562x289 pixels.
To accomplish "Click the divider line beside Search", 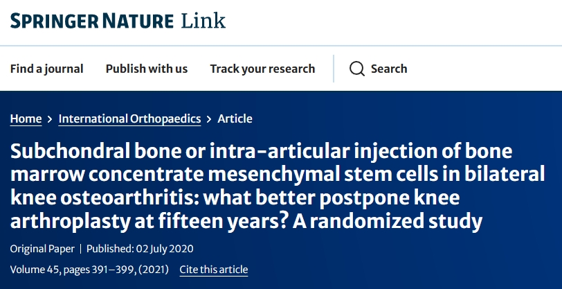I will (334, 69).
